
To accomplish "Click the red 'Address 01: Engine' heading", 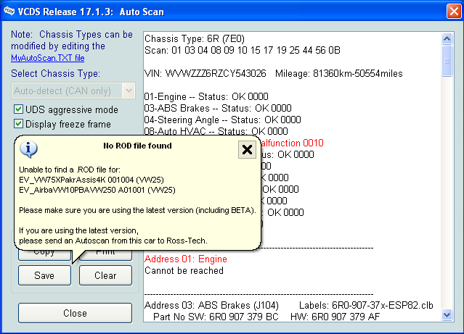I will click(186, 259).
